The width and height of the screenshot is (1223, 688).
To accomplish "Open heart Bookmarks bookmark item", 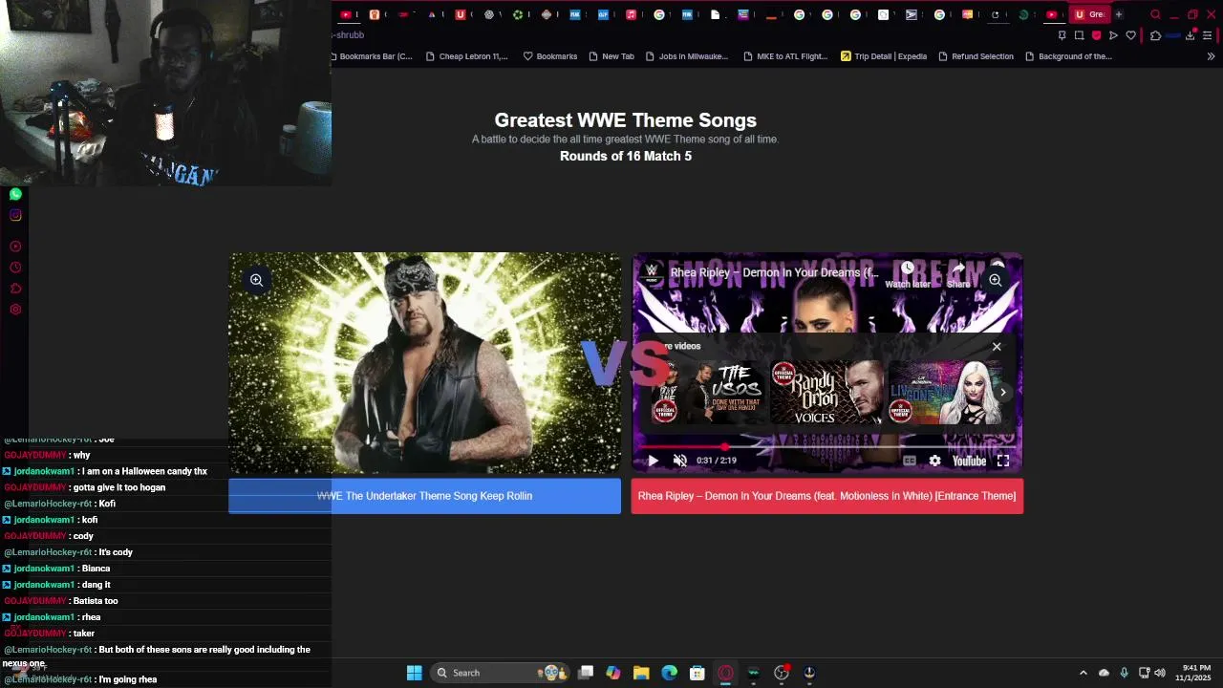I will (x=550, y=56).
